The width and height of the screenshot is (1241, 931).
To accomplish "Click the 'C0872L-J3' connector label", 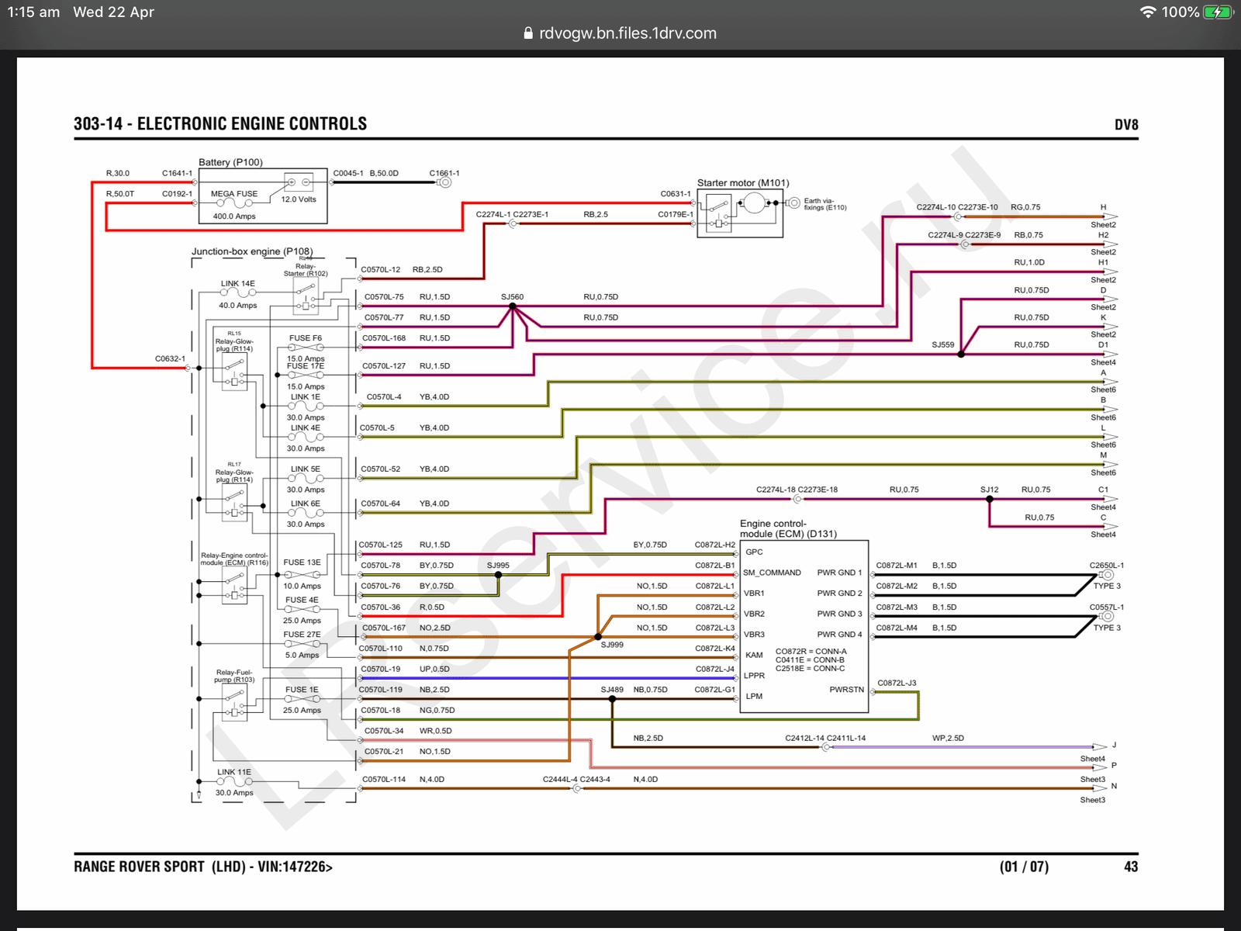I will coord(897,684).
